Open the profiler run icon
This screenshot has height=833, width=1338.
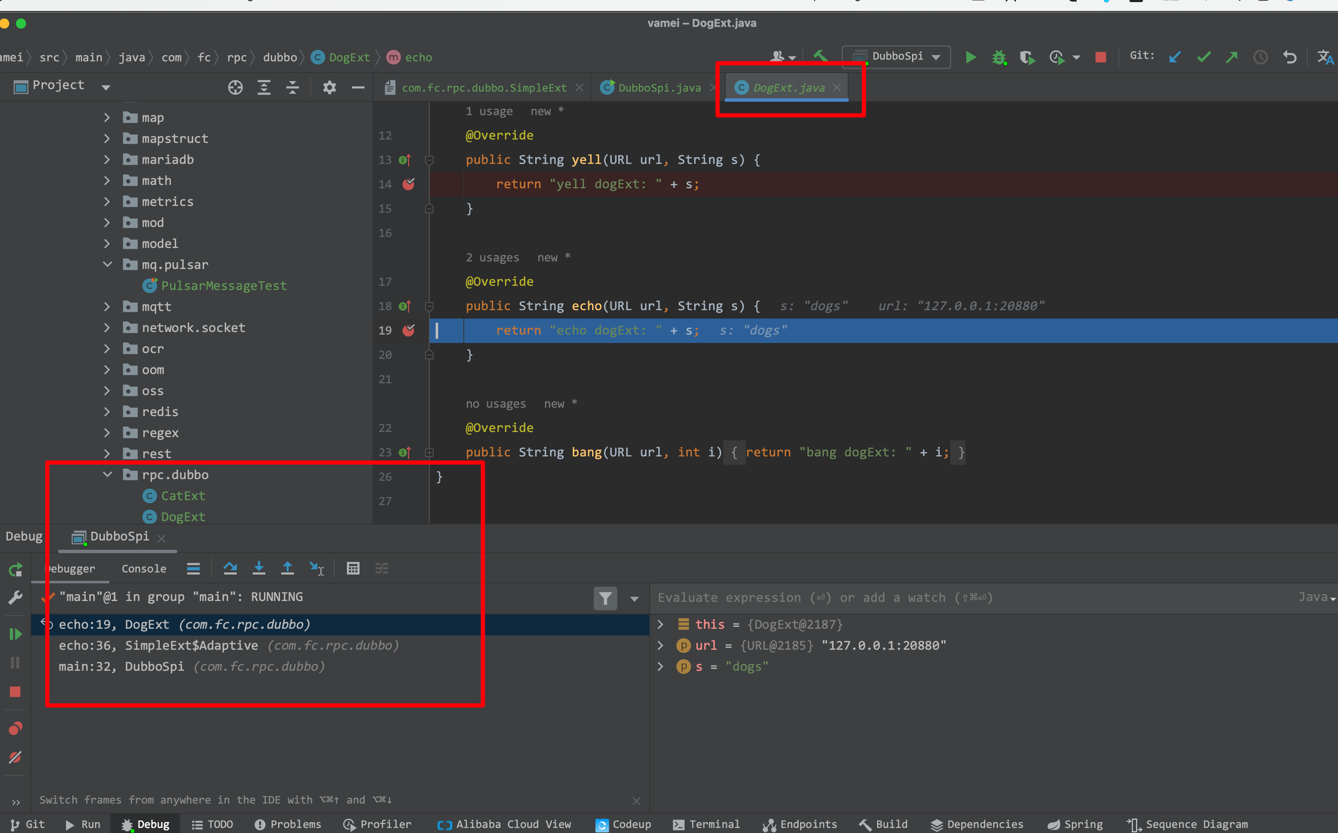click(1057, 57)
